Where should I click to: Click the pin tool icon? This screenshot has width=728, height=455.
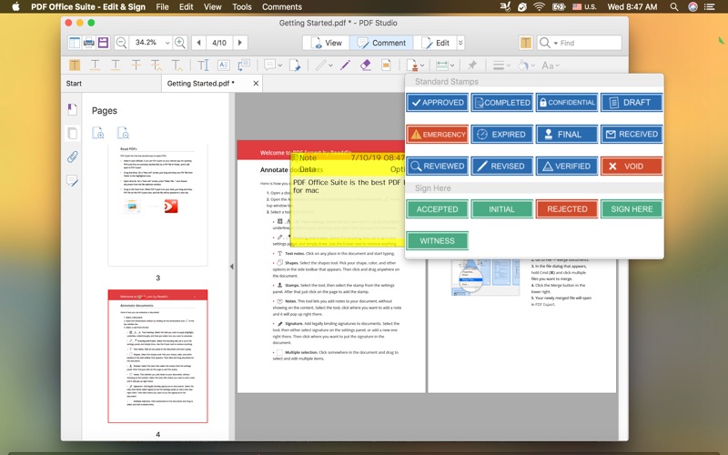472,65
